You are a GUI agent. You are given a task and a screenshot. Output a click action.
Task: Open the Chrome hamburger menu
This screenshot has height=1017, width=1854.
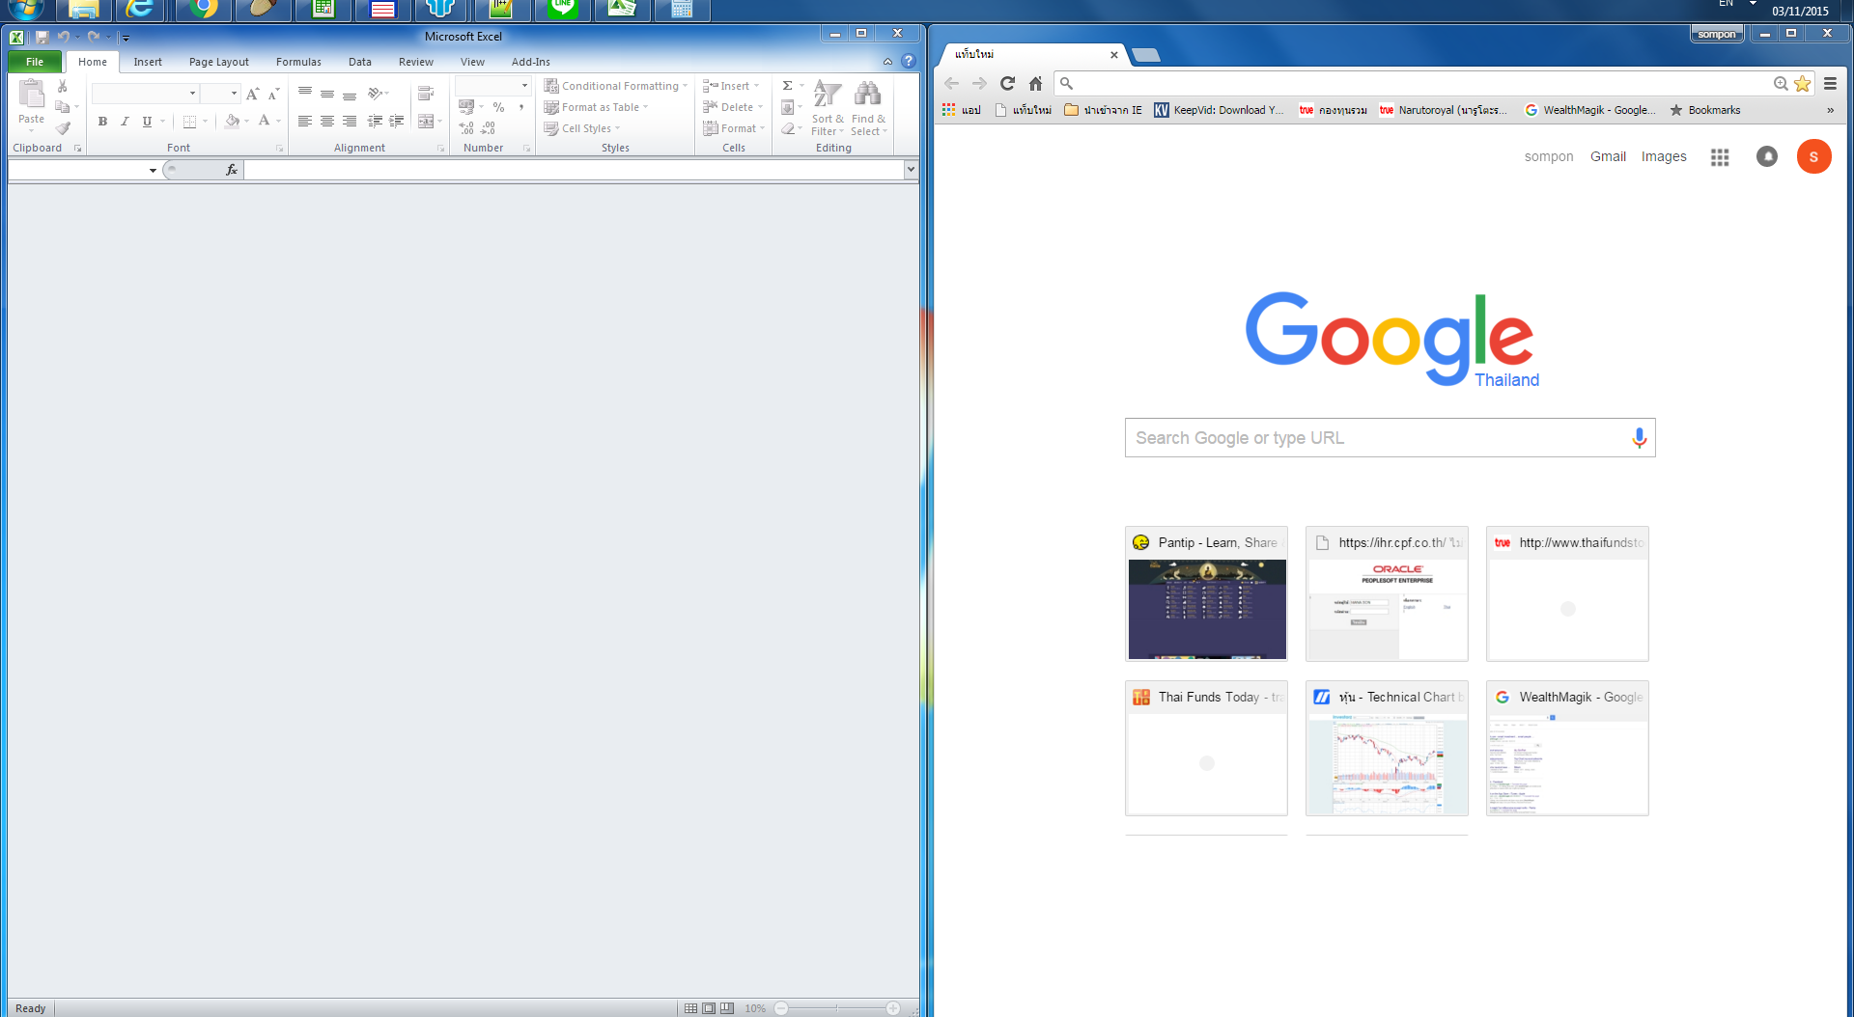click(1830, 83)
